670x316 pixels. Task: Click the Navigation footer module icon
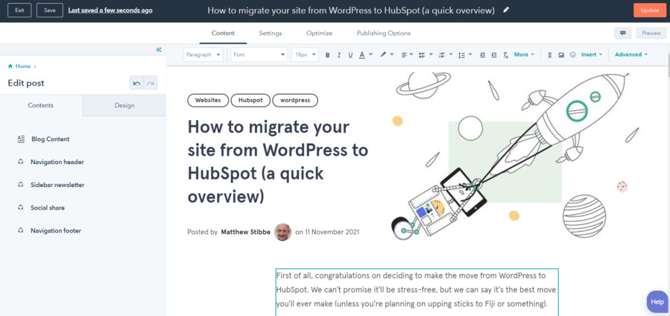(x=21, y=230)
